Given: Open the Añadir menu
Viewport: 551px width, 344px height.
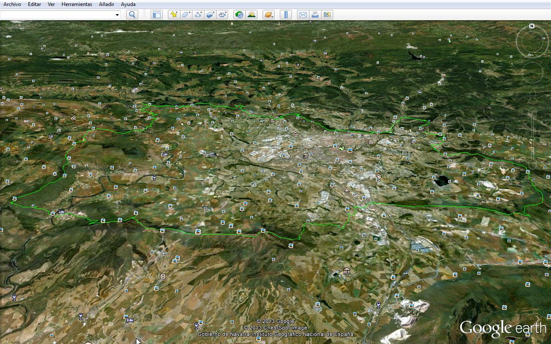Looking at the screenshot, I should (x=106, y=4).
